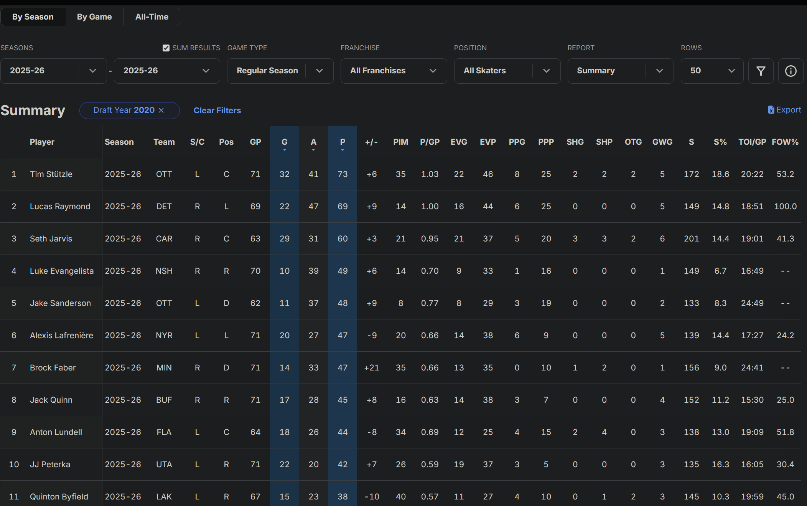
Task: Open the Summary report dropdown
Action: click(x=620, y=71)
